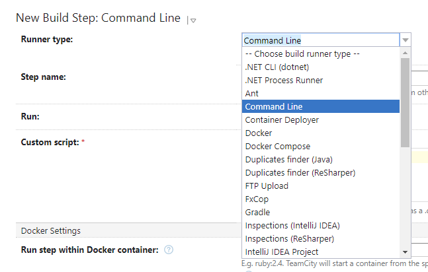Expand the build step title dropdown arrow

coord(192,20)
